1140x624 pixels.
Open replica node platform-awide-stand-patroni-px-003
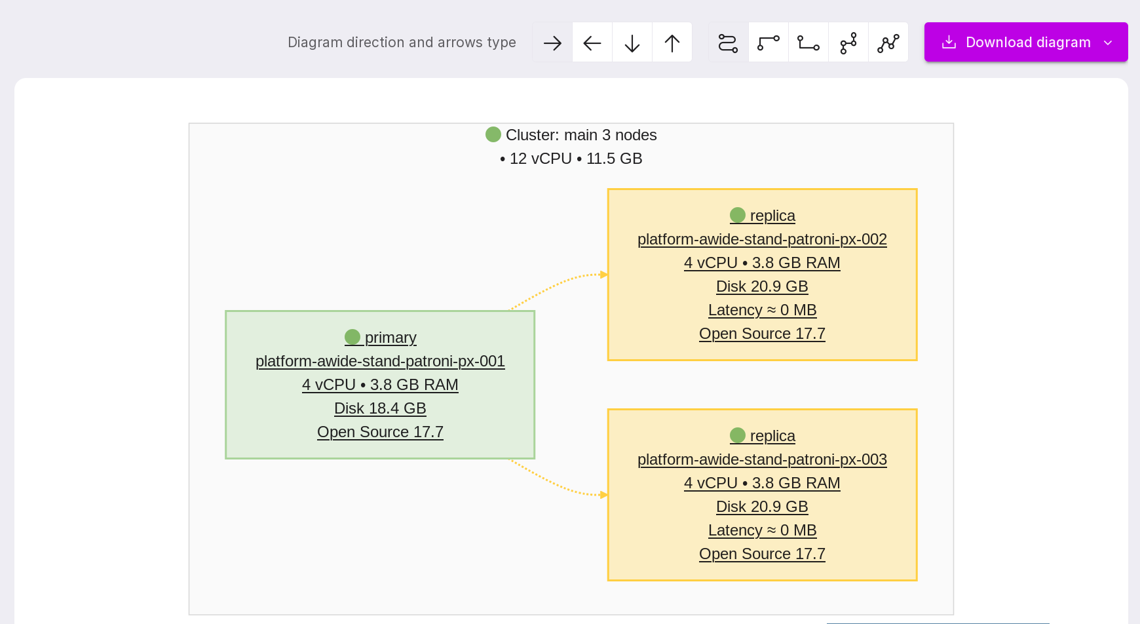click(762, 459)
